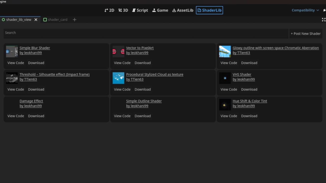Image resolution: width=326 pixels, height=183 pixels.
Task: Select the ShaderLib workspace button
Action: tap(209, 10)
